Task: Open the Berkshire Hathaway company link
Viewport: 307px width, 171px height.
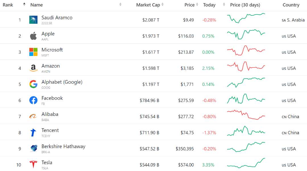Action: [63, 146]
